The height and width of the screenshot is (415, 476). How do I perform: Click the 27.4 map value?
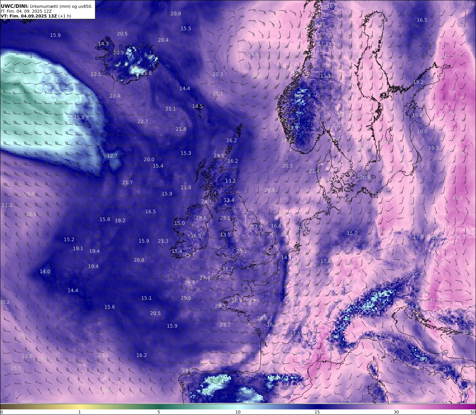tap(205, 278)
